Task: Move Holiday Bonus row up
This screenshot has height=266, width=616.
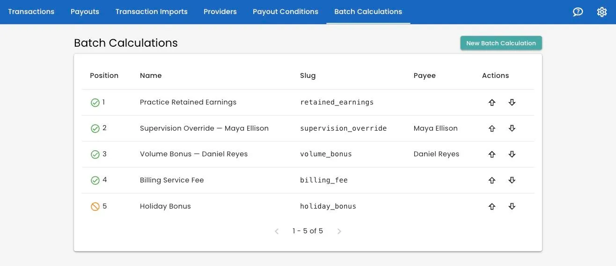Action: click(492, 206)
